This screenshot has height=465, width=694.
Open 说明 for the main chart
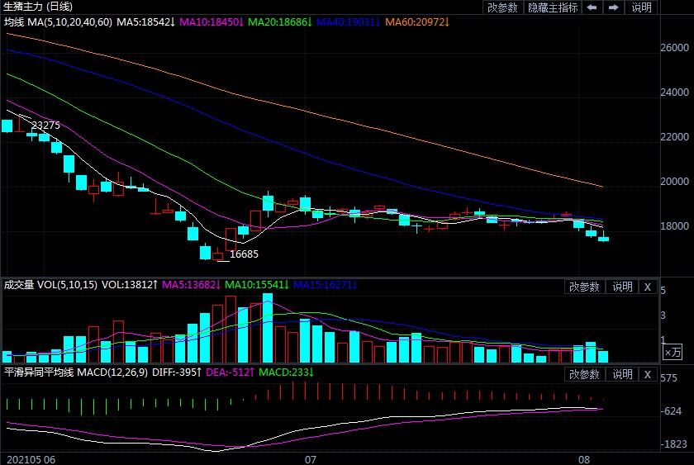point(642,7)
